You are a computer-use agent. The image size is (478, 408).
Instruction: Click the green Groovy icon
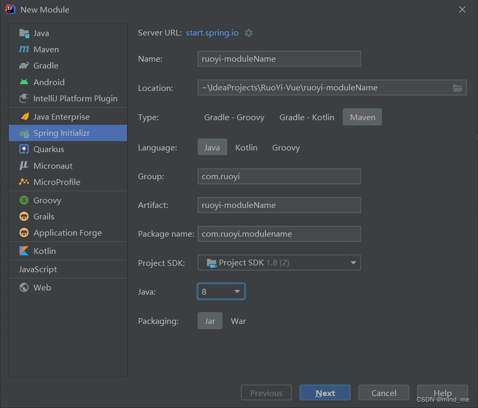pyautogui.click(x=24, y=200)
